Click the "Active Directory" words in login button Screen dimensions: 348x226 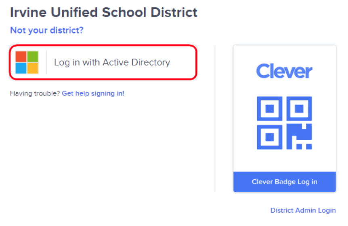click(136, 62)
